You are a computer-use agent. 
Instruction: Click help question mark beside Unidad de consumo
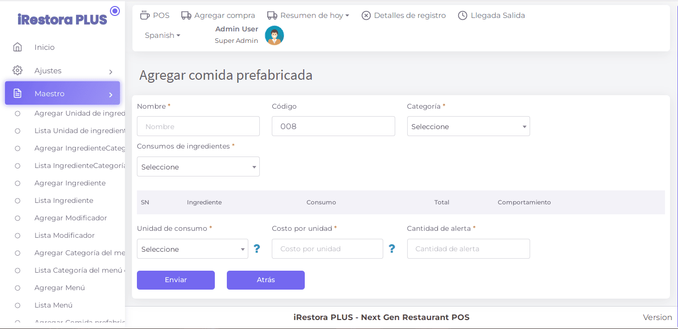coord(257,249)
